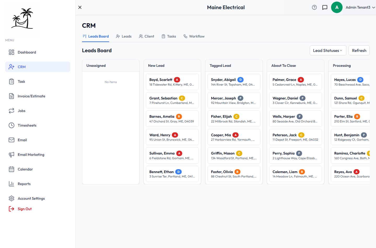Open the help question mark icon
The height and width of the screenshot is (248, 376).
click(x=314, y=7)
